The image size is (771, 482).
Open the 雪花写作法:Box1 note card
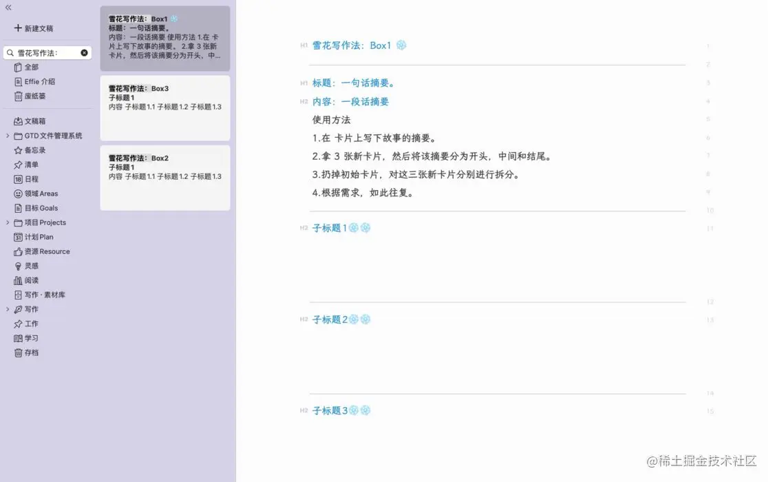[165, 39]
